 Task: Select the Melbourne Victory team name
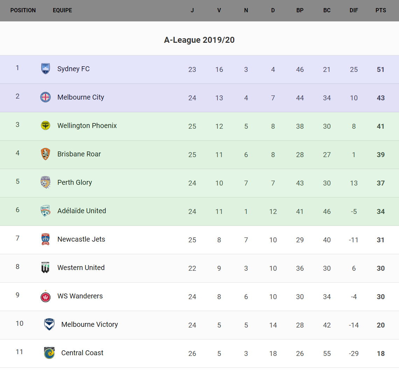pyautogui.click(x=90, y=324)
